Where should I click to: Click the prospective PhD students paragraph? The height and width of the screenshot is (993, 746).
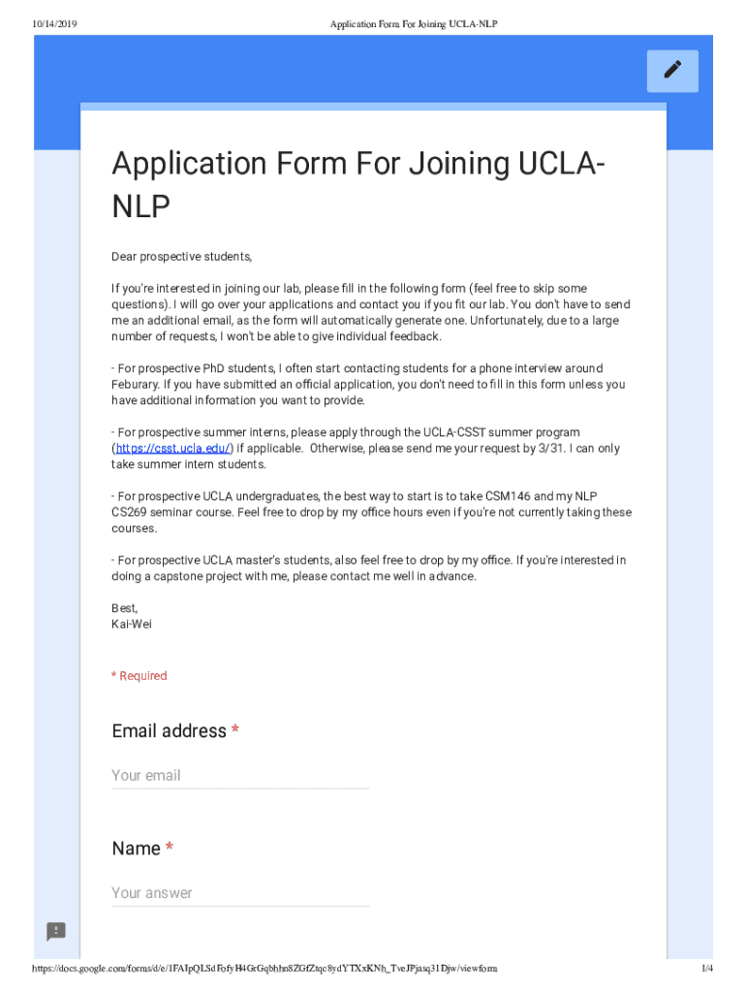click(368, 384)
